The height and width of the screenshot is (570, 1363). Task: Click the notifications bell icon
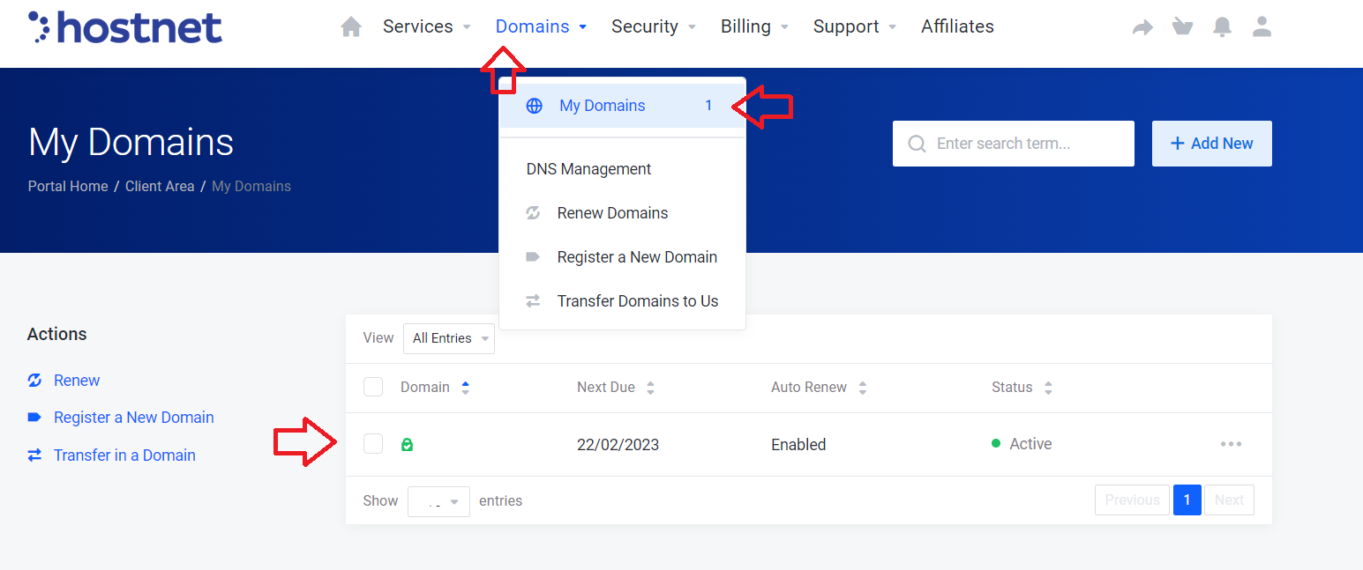point(1222,27)
